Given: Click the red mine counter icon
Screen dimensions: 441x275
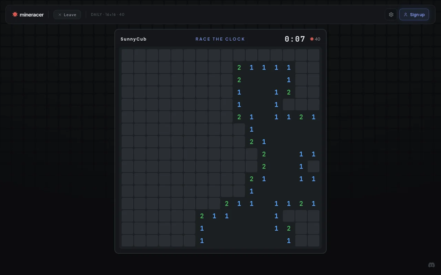Looking at the screenshot, I should coord(312,39).
